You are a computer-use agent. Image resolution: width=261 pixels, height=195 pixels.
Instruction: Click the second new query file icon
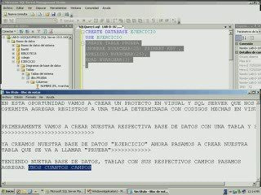(x=40, y=14)
